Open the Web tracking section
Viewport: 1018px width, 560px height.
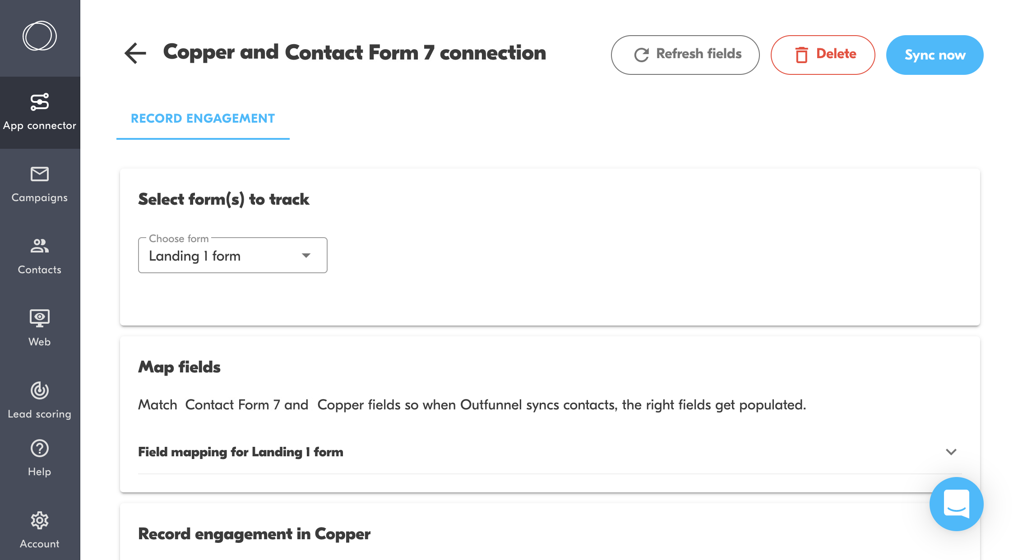[x=40, y=328]
